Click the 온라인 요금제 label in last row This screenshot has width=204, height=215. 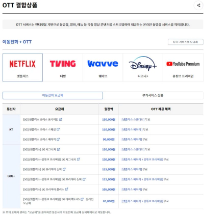[59, 201]
